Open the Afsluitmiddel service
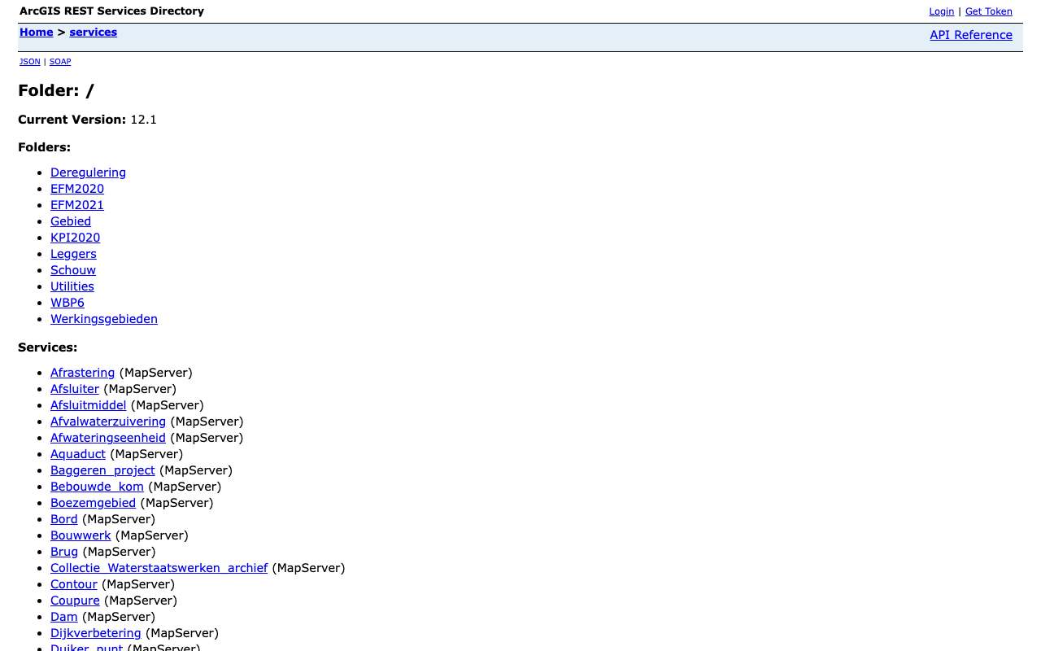Viewport: 1041px width, 651px height. (x=89, y=405)
